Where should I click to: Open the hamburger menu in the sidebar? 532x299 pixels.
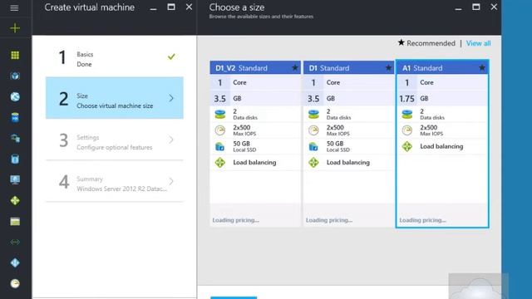tap(14, 7)
